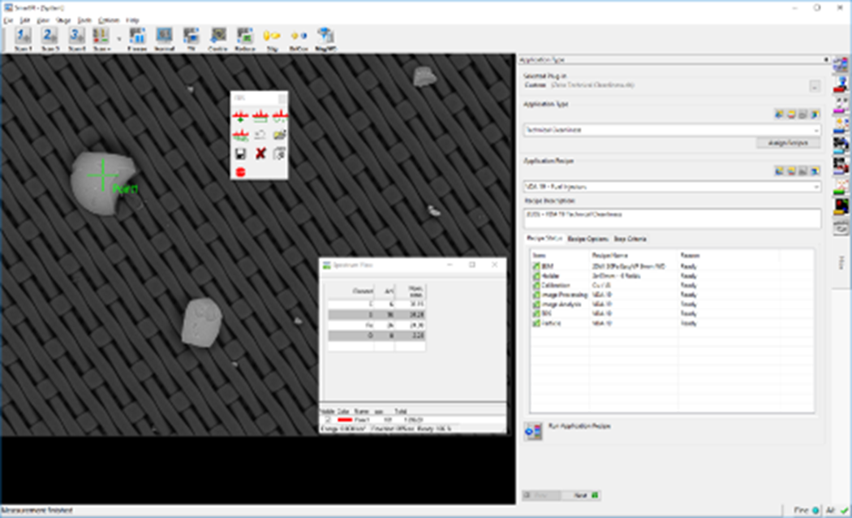Click the Next button

pos(582,495)
